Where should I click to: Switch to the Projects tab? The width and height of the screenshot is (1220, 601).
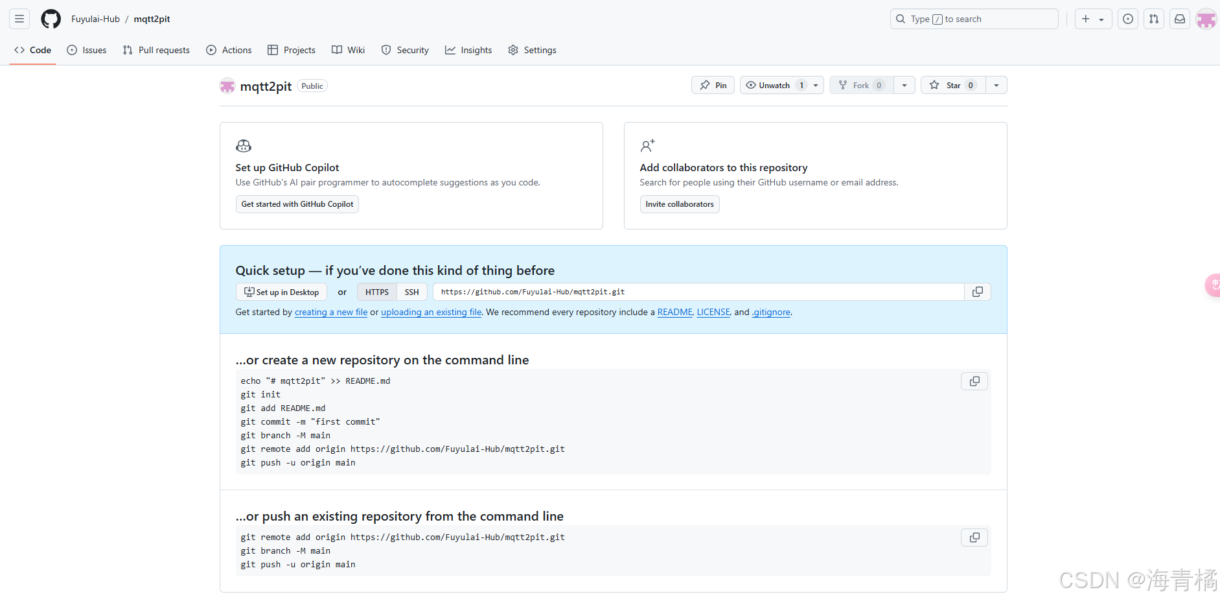[292, 50]
